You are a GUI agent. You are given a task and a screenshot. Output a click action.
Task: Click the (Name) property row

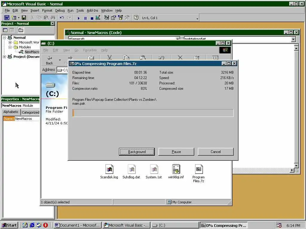(x=22, y=119)
